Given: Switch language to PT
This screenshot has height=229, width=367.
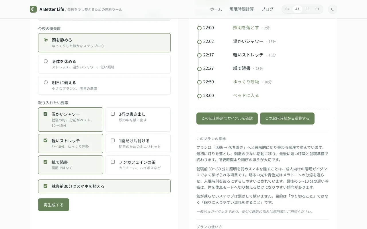Looking at the screenshot, I should pos(317,9).
